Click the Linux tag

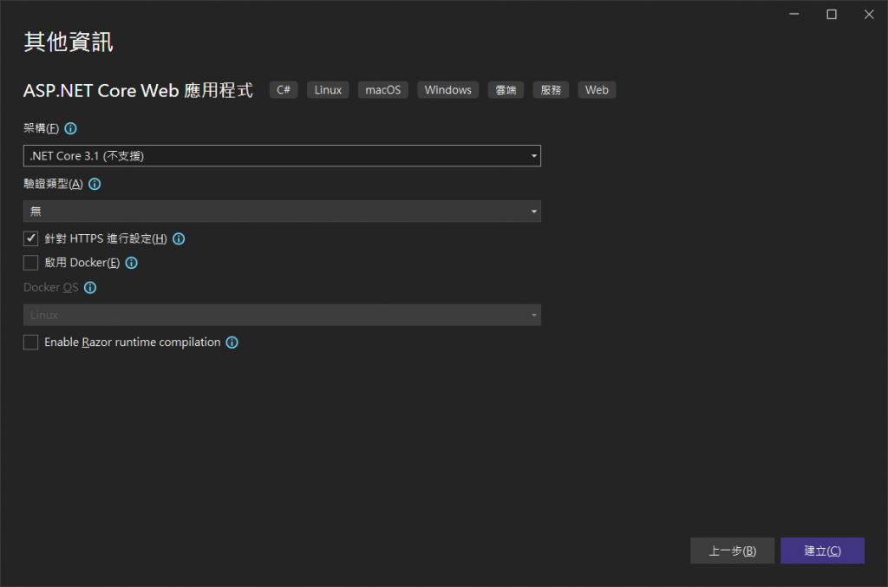(328, 90)
